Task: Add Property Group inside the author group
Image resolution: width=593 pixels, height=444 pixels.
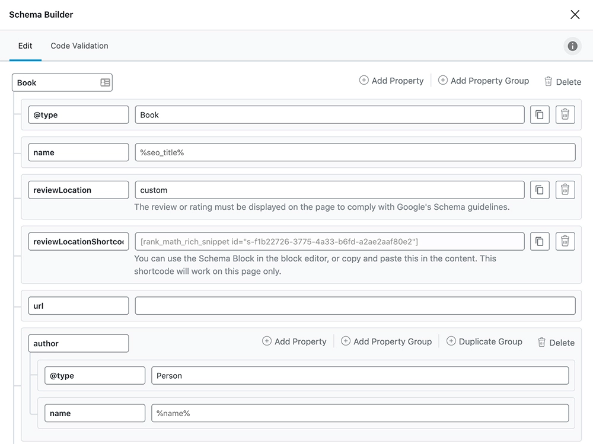Action: coord(386,341)
